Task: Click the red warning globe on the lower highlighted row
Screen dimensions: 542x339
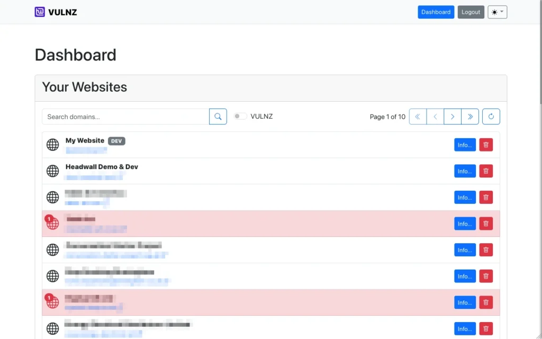Action: click(52, 302)
